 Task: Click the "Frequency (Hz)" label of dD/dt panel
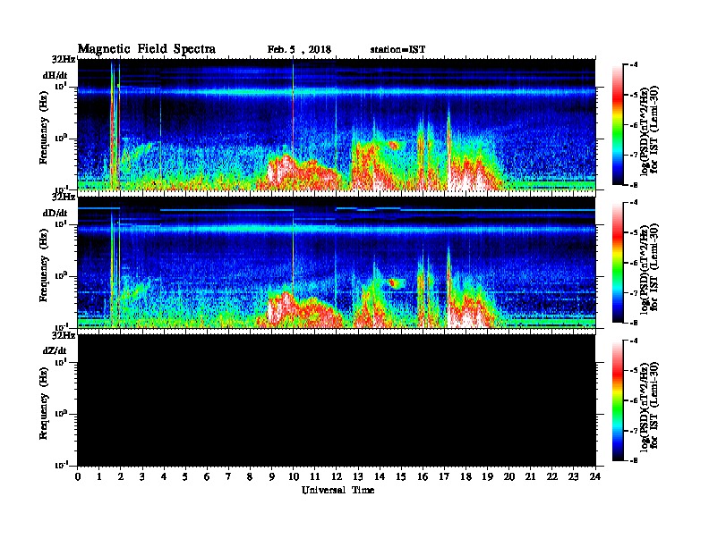pos(43,265)
